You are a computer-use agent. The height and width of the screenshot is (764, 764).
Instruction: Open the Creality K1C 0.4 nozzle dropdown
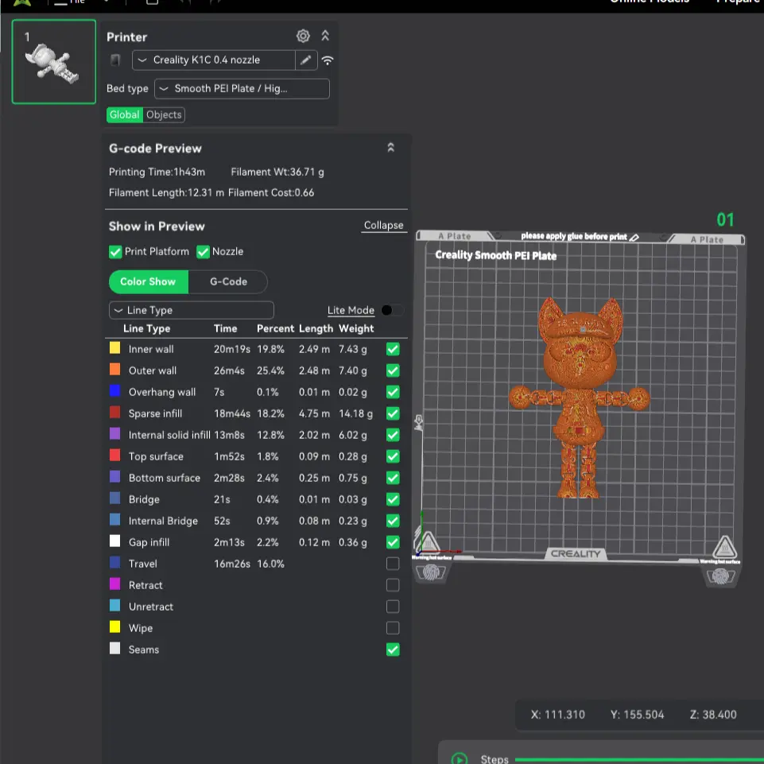click(x=213, y=60)
